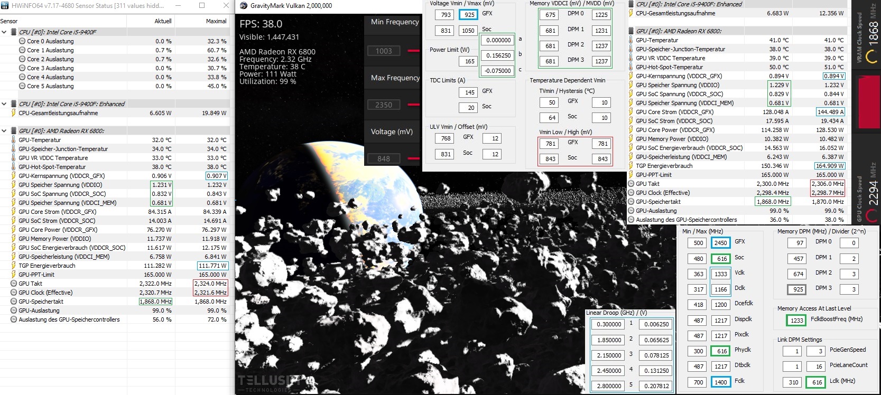Click thermometer icon of GPU-Temperatur reading 41.0 °C
The height and width of the screenshot is (395, 881).
click(x=631, y=40)
